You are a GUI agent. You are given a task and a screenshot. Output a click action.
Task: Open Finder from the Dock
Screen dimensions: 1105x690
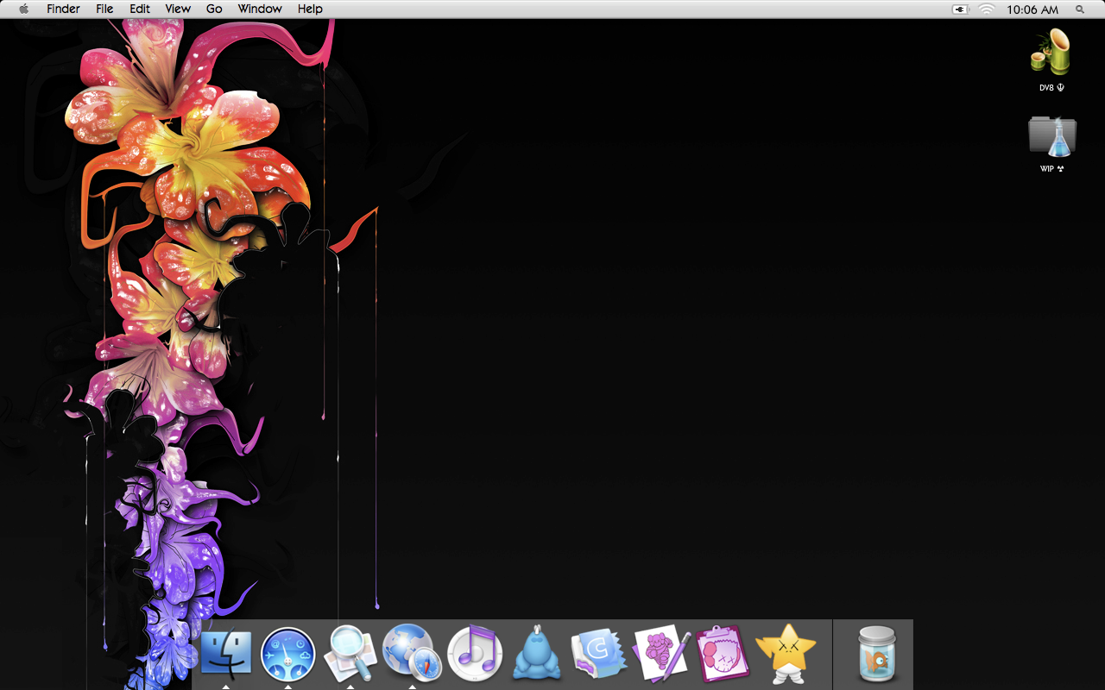click(x=226, y=653)
